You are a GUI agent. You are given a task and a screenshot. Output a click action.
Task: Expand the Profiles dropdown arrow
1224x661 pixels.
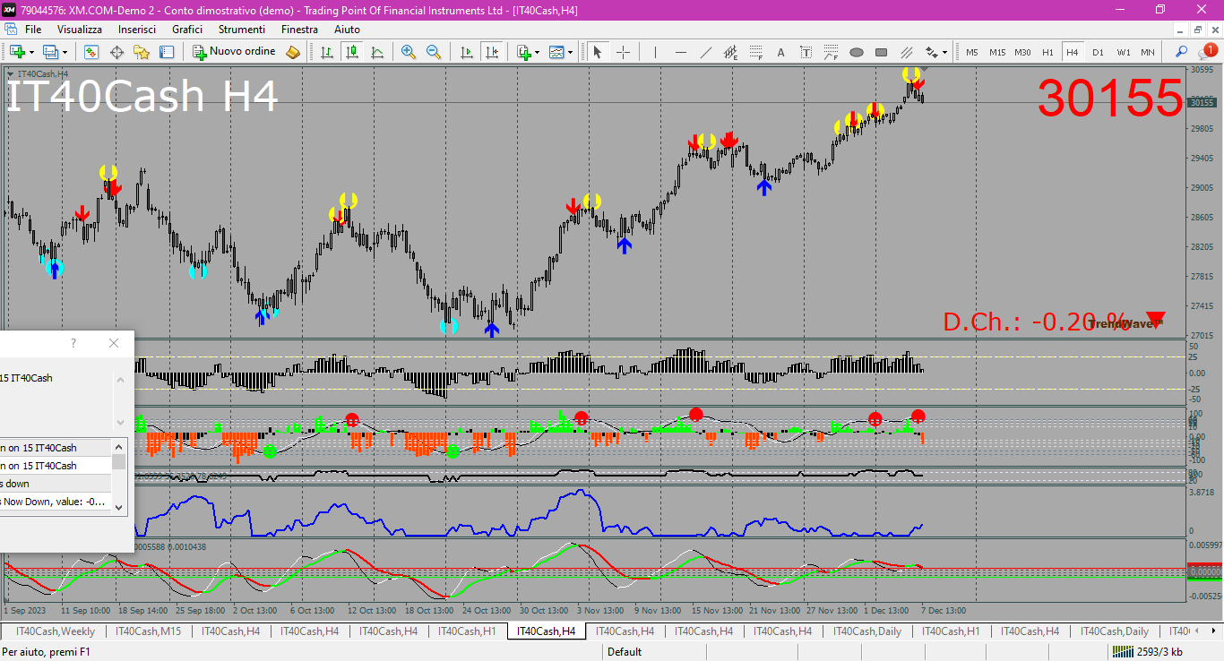tap(65, 52)
